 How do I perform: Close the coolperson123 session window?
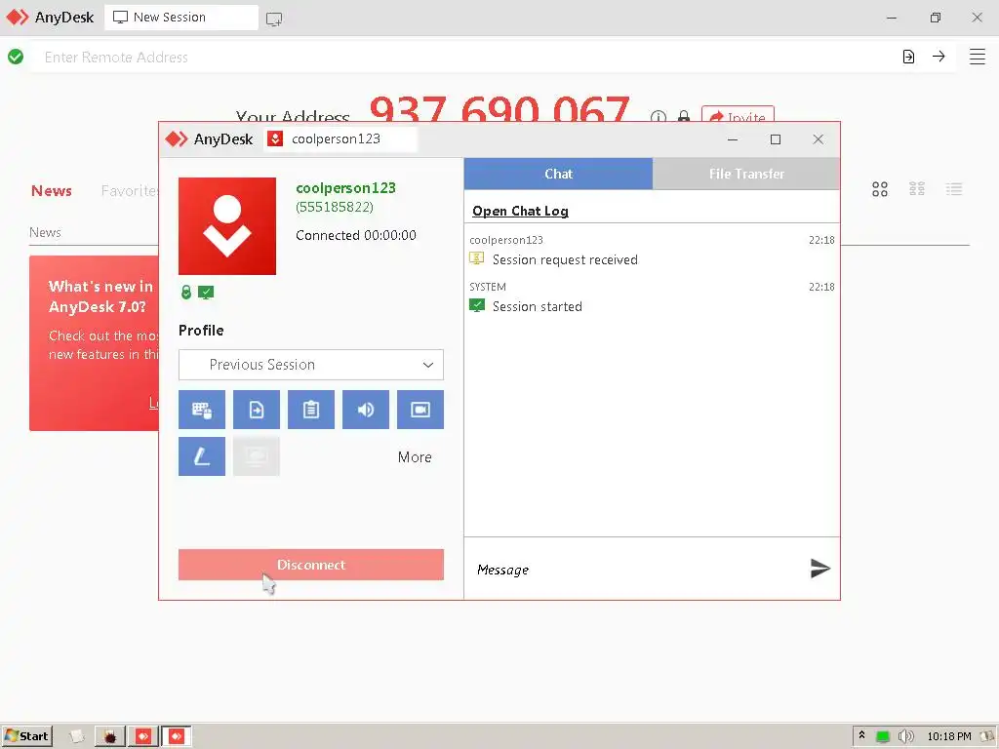pyautogui.click(x=819, y=139)
